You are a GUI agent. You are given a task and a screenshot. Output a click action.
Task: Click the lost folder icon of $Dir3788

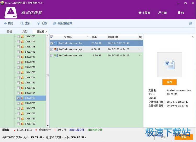pos(22,113)
